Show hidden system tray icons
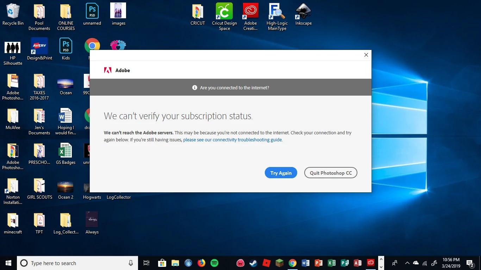The image size is (481, 270). [x=407, y=263]
